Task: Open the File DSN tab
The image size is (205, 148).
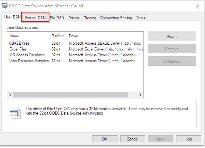Action: [57, 18]
